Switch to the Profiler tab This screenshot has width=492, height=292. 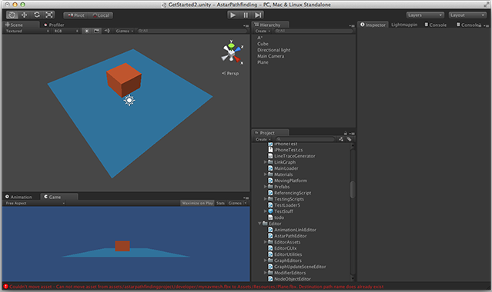(54, 25)
